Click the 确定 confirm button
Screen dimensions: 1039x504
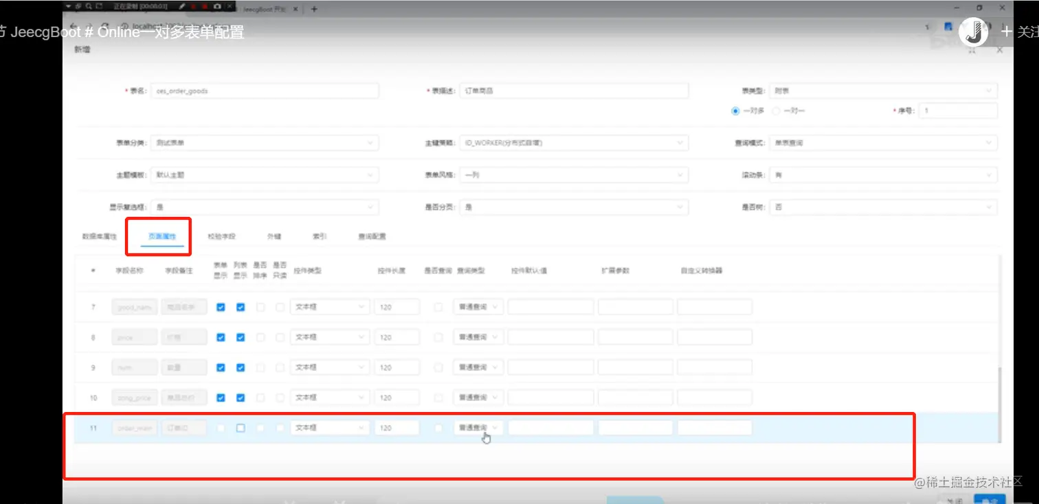tap(990, 499)
